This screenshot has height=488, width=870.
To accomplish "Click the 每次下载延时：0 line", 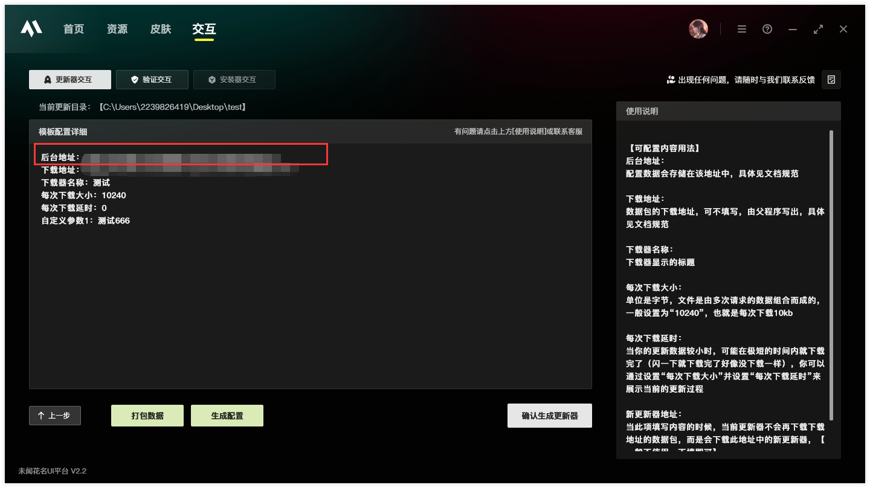I will (x=74, y=208).
